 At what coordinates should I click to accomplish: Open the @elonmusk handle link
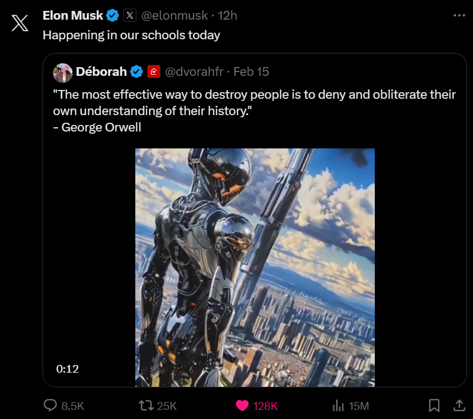[x=176, y=16]
